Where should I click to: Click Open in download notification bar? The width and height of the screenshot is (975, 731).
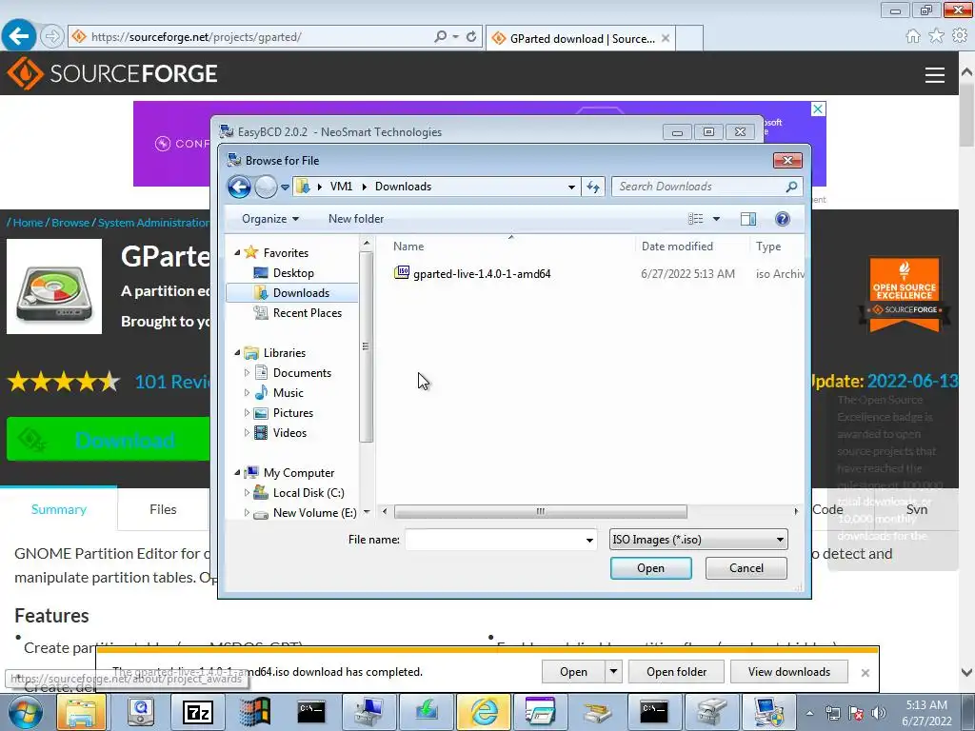click(x=572, y=672)
